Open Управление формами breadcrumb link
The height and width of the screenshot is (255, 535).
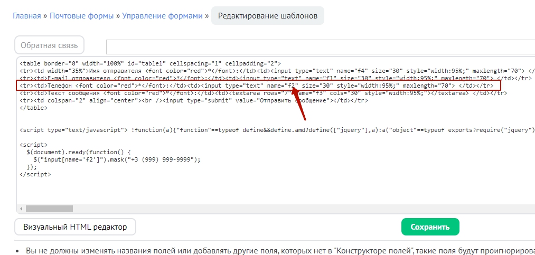[162, 16]
